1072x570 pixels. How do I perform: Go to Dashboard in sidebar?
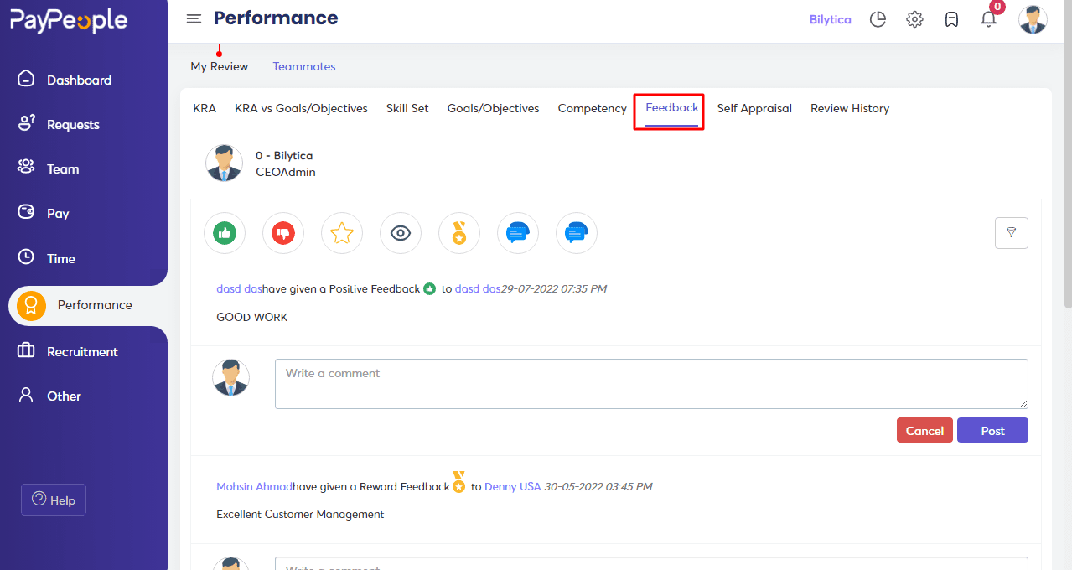79,80
